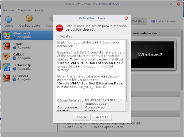
Task: Click the Apagada power state icon under Sigom
Action: (x=14, y=47)
